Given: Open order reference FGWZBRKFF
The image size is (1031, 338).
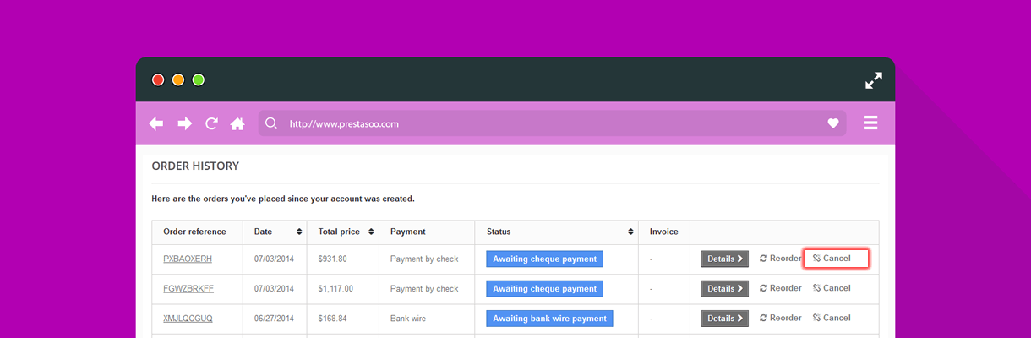Looking at the screenshot, I should (188, 288).
